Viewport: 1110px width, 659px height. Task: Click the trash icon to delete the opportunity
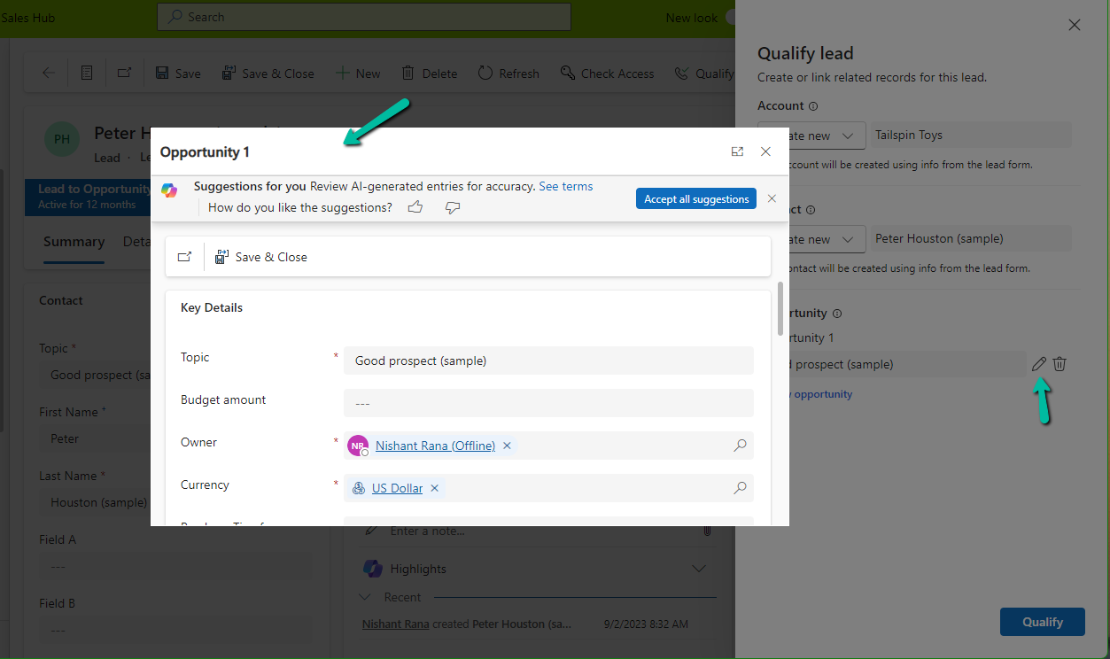(1059, 363)
